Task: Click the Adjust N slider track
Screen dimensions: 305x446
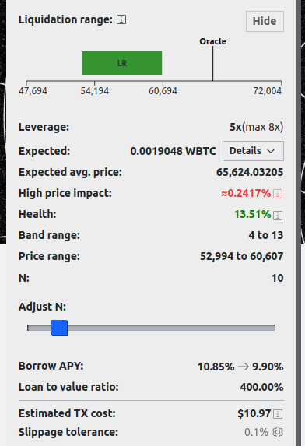Action: click(151, 328)
